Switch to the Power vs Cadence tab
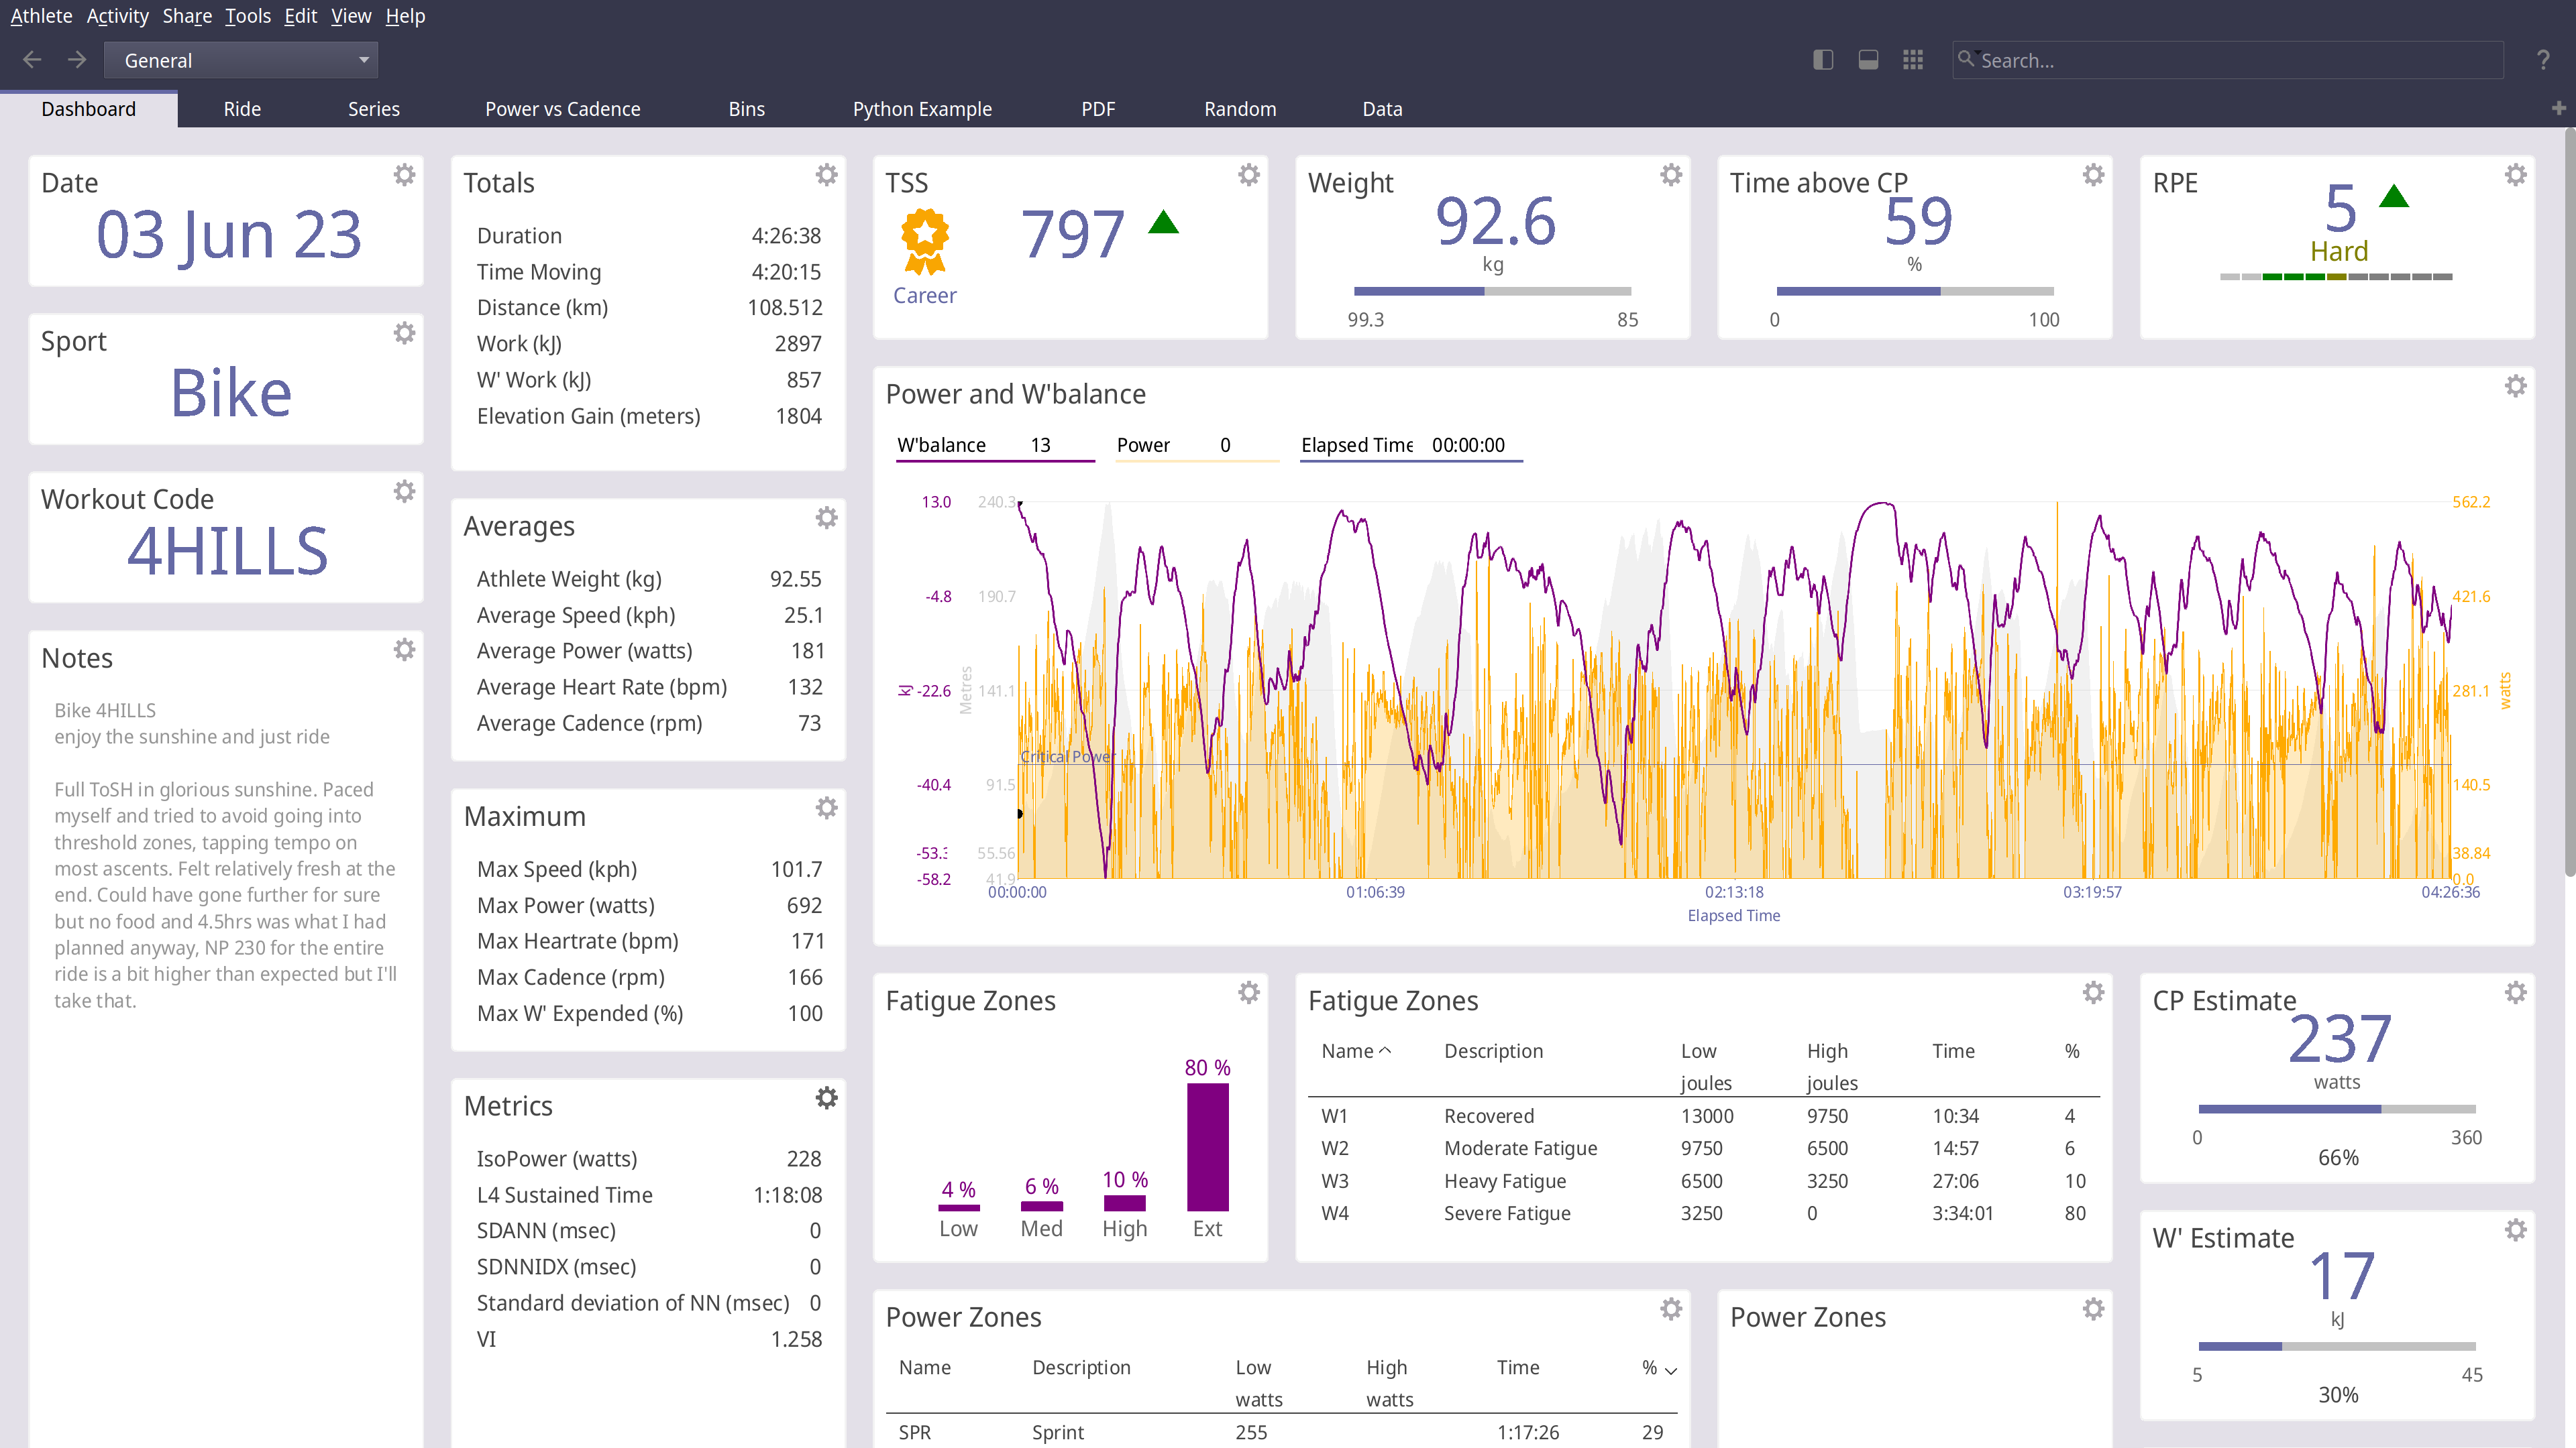Image resolution: width=2576 pixels, height=1448 pixels. click(x=562, y=109)
